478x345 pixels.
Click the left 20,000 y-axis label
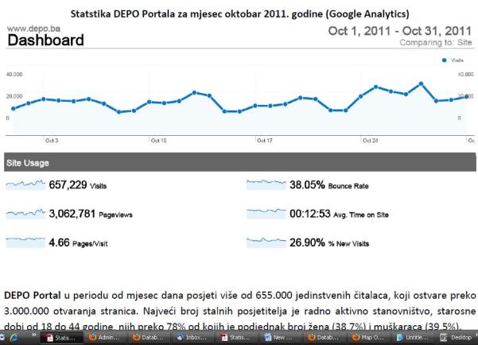(14, 96)
